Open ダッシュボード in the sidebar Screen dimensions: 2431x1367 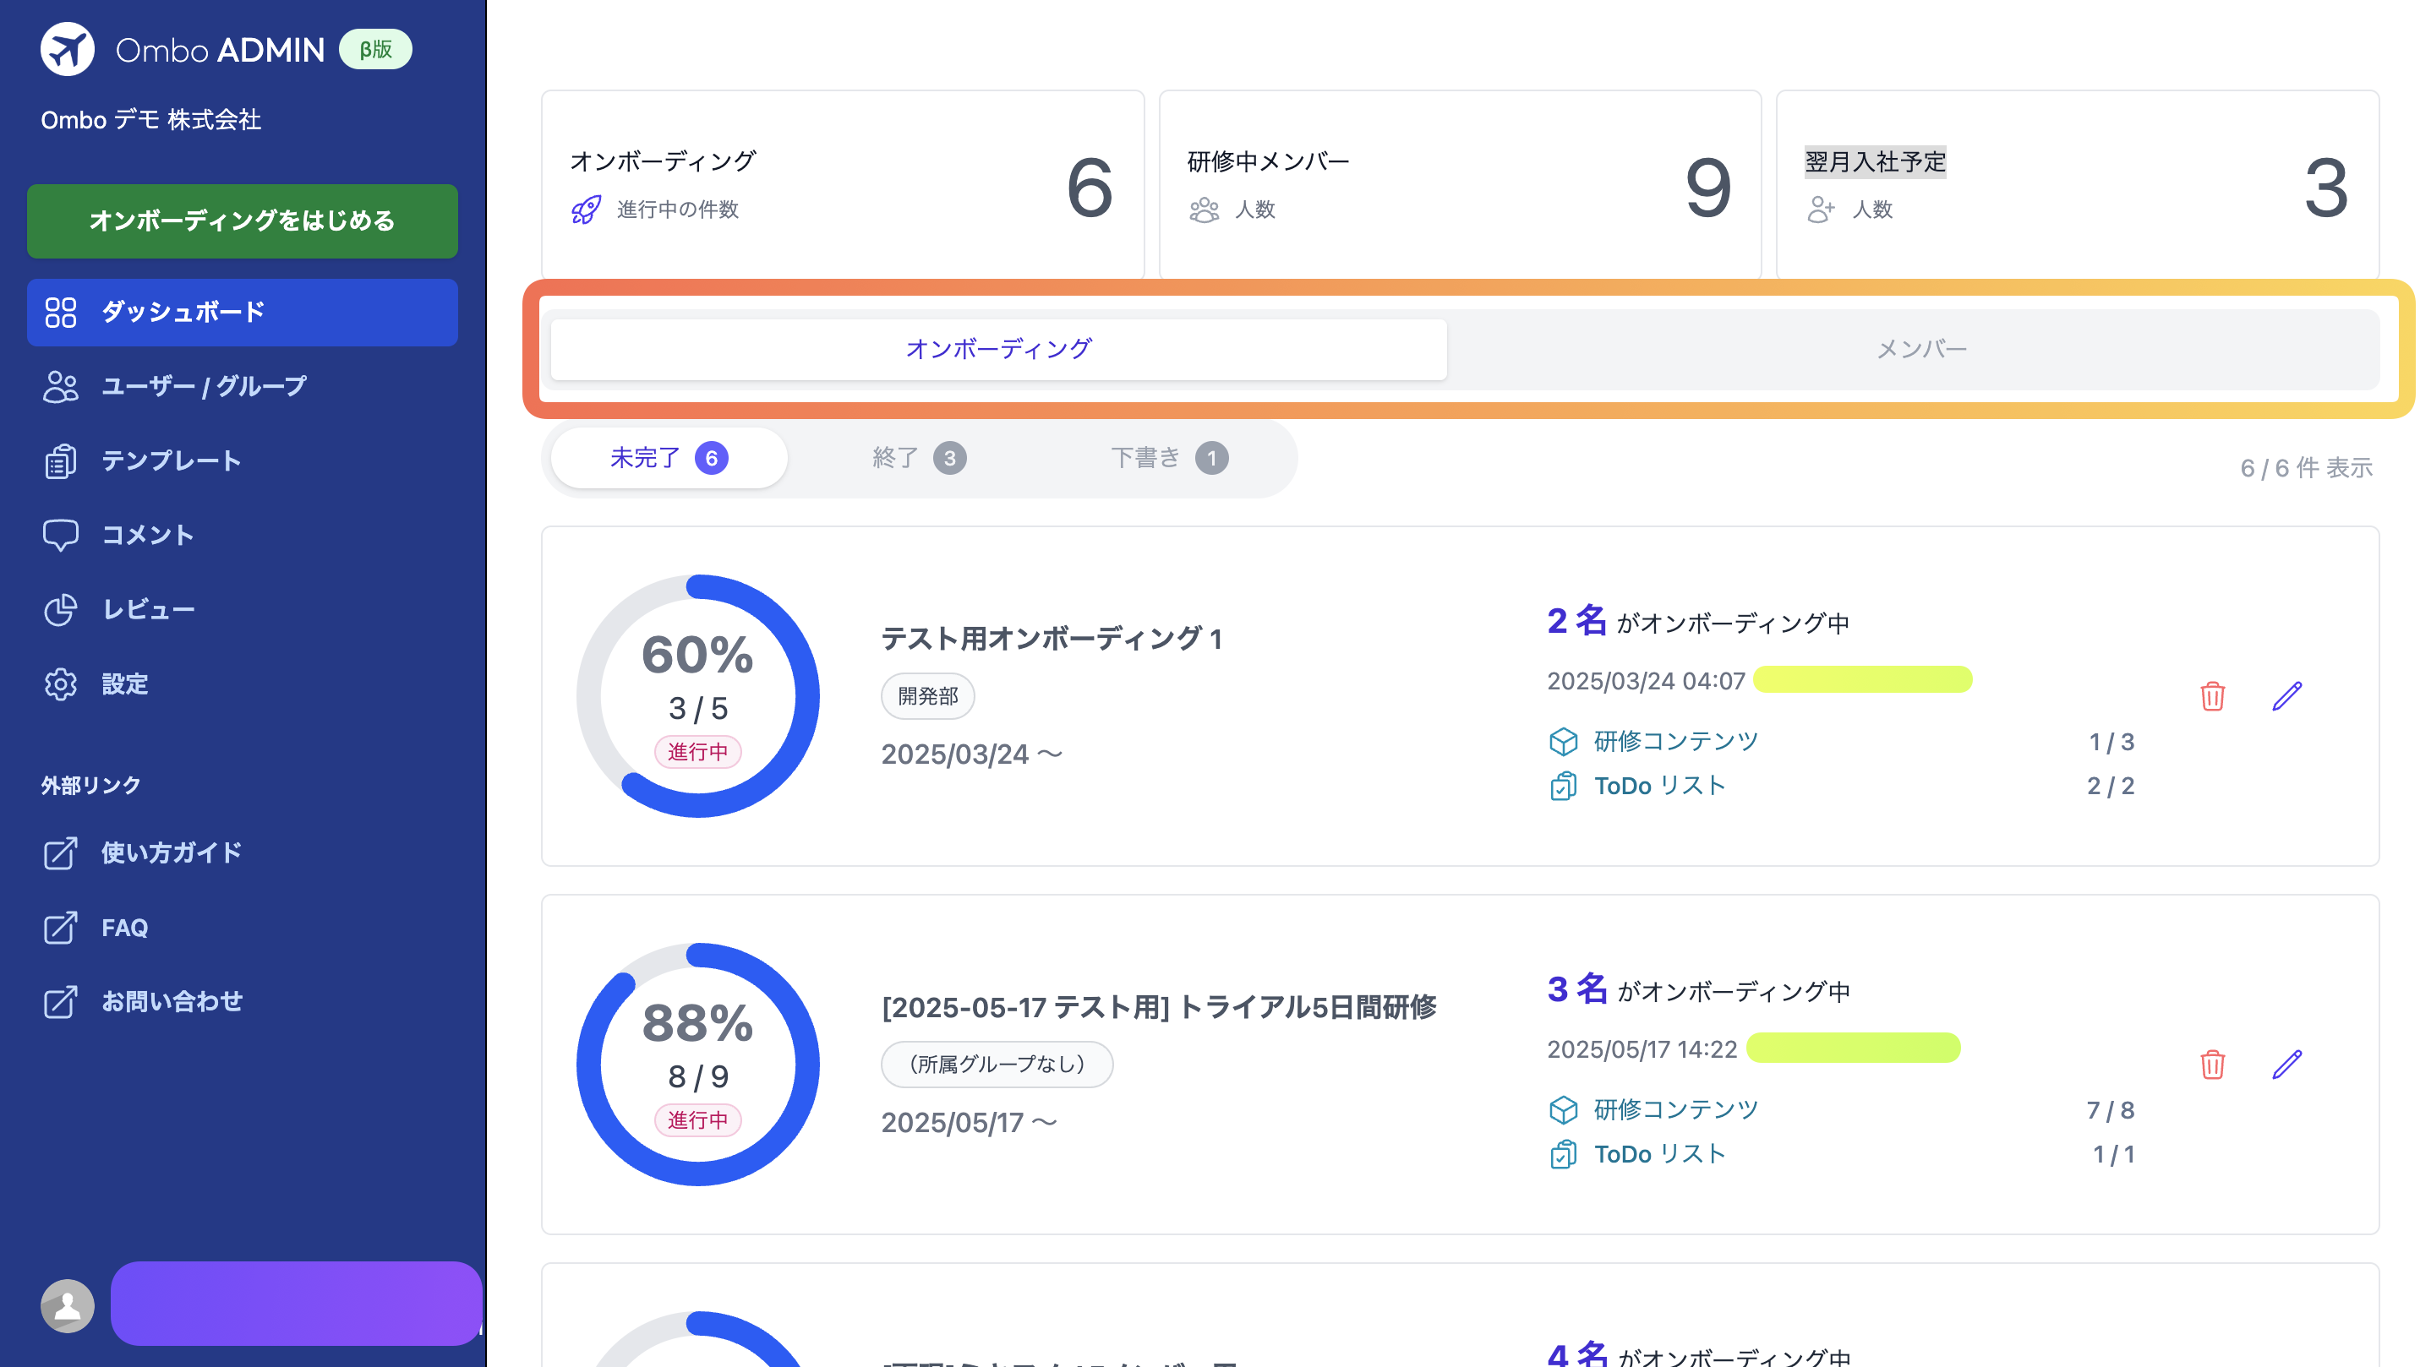243,313
